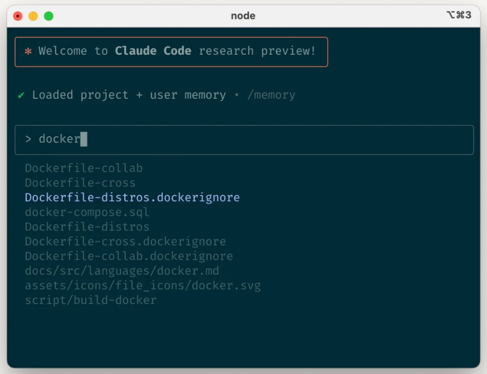
Task: Click the node window title
Action: 243,16
